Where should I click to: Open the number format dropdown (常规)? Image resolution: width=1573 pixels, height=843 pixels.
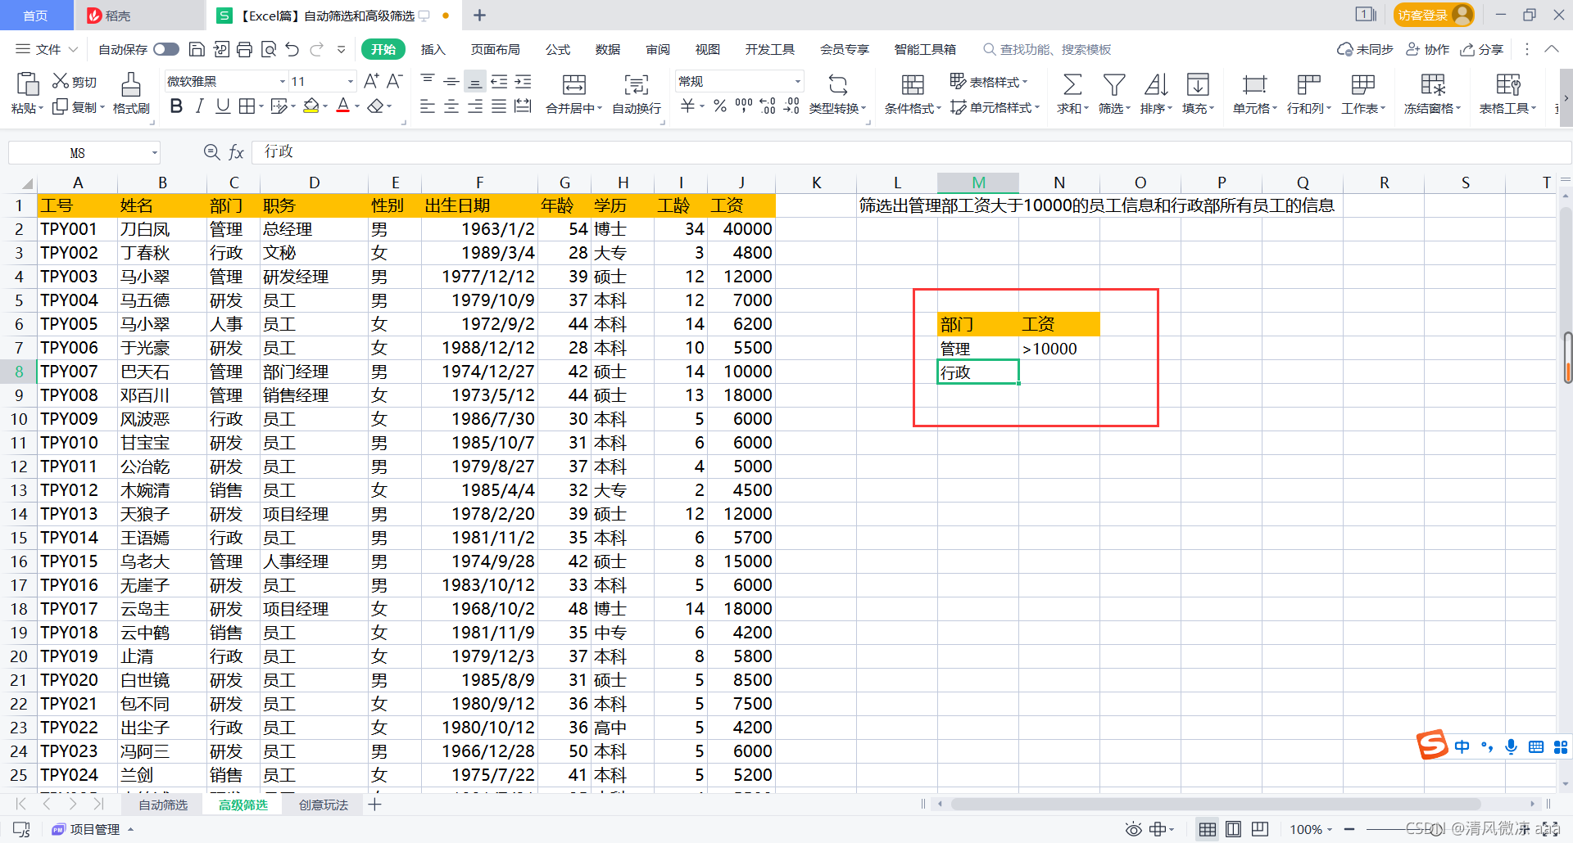tap(797, 81)
